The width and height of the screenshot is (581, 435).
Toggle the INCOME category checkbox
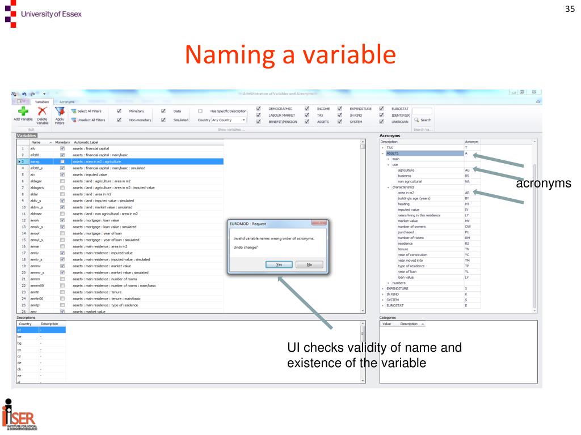(x=307, y=109)
